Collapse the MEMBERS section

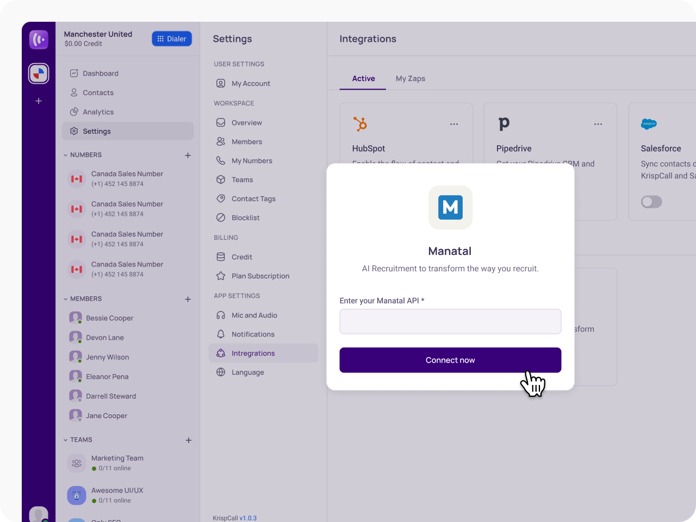pyautogui.click(x=66, y=299)
